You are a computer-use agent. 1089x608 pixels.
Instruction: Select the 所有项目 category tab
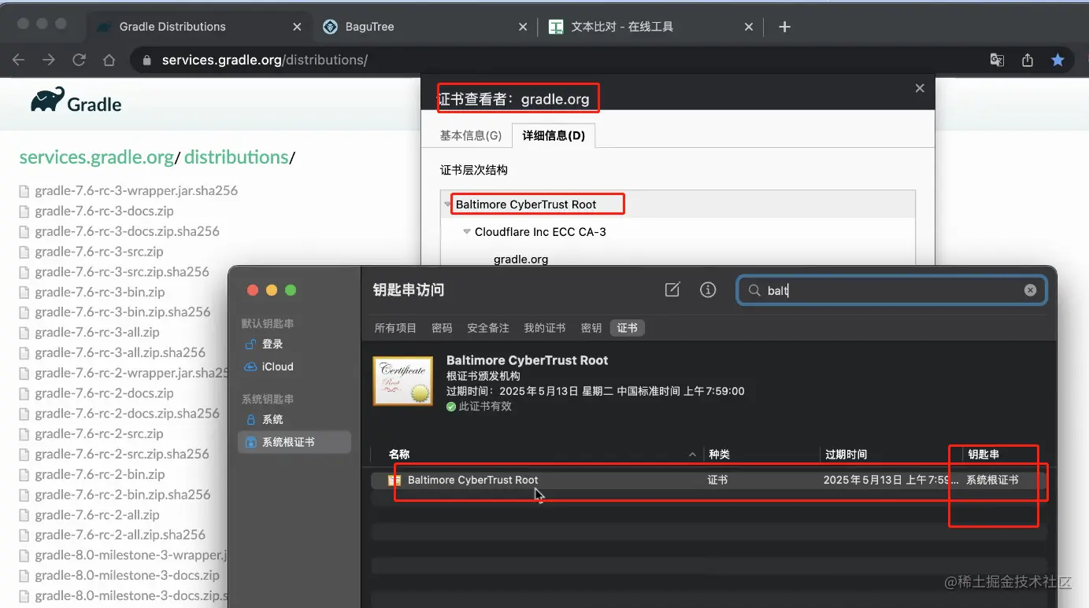[x=395, y=328]
